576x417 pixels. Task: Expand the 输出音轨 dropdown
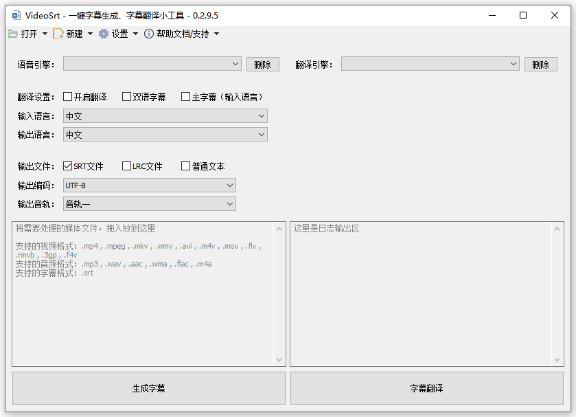(x=149, y=204)
